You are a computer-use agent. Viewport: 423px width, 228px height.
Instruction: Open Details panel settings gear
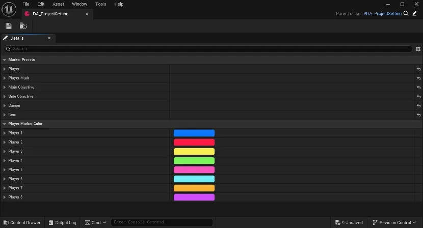(418, 49)
